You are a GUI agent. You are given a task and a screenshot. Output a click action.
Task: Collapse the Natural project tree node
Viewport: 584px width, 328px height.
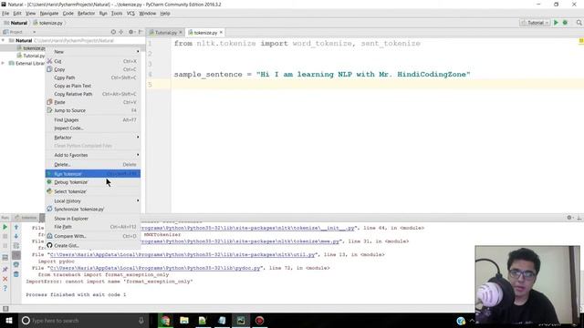(4, 40)
